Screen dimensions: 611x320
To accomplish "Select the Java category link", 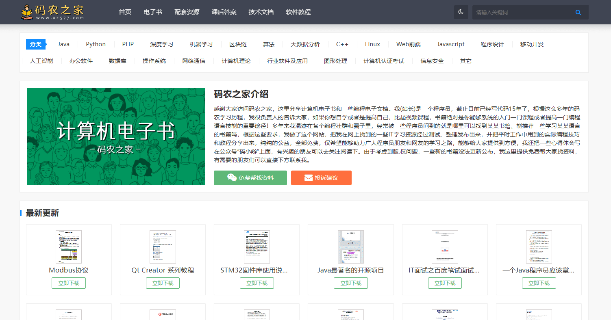I will (x=63, y=44).
